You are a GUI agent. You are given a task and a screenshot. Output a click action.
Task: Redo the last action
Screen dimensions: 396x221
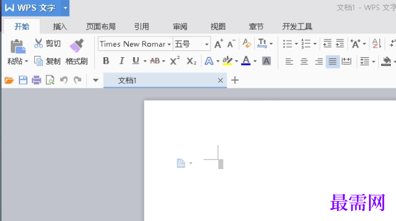click(78, 80)
